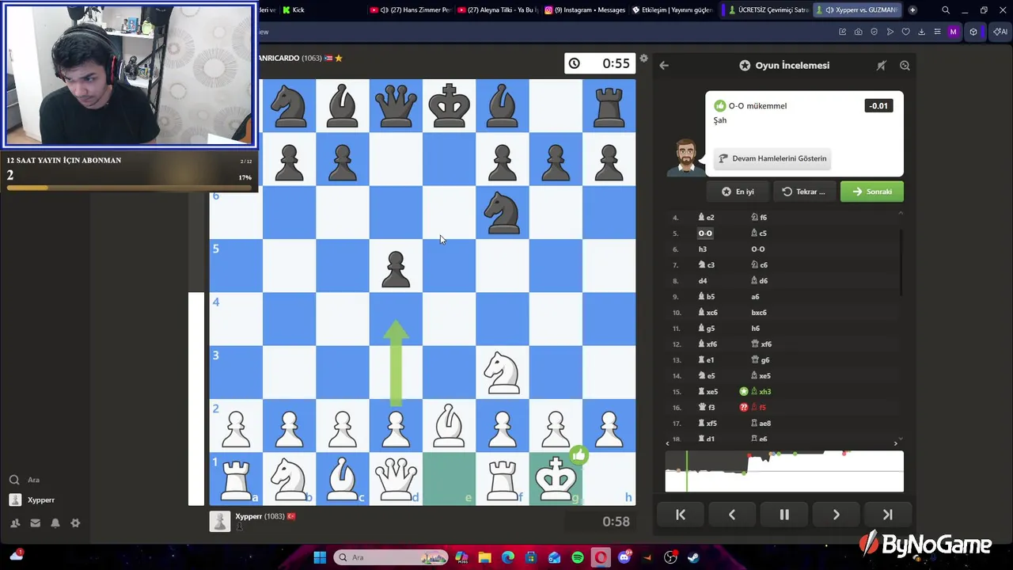Select black's move a6 in move 9
Screen dimensions: 1013x570
(x=755, y=297)
